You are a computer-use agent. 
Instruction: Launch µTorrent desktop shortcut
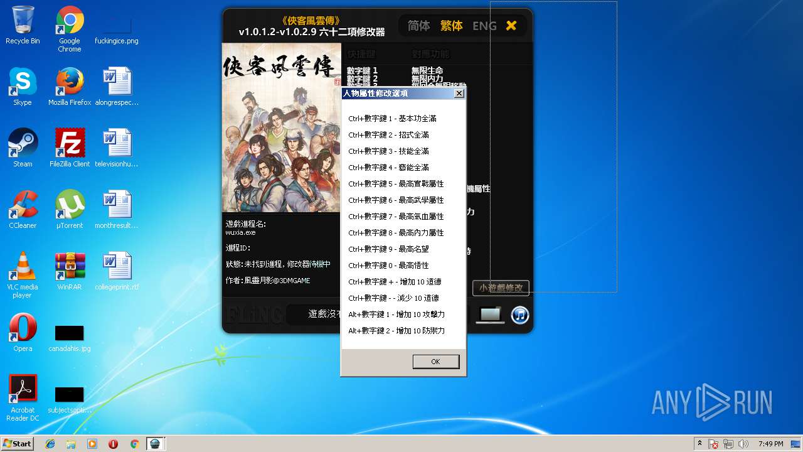click(70, 210)
